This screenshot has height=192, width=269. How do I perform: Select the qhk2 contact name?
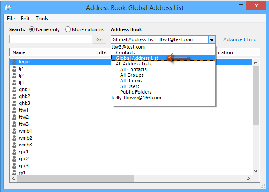[x=24, y=96]
